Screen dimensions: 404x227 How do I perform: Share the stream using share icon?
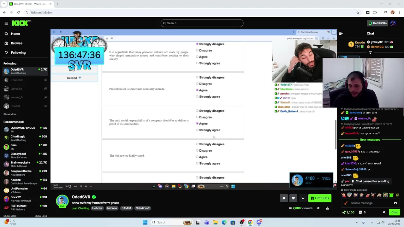pos(318,208)
